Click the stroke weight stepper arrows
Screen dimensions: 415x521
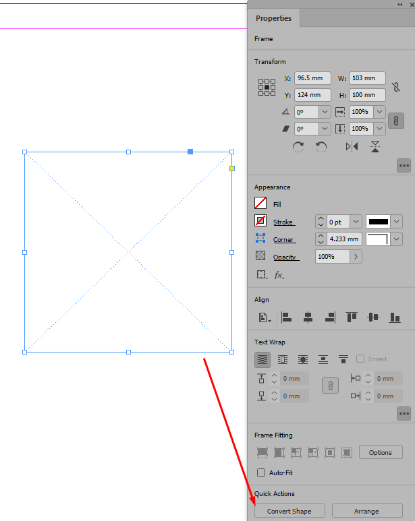coord(321,222)
